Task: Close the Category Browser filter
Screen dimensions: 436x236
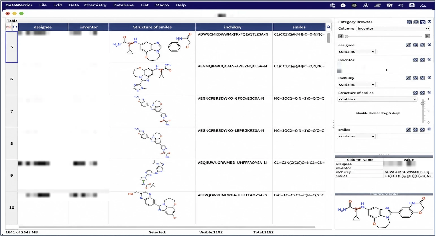Action: (x=429, y=22)
